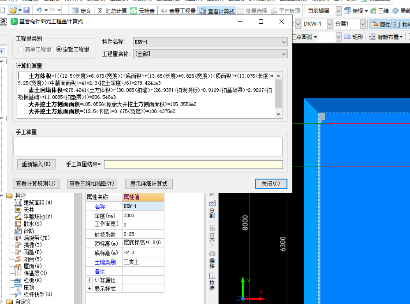This screenshot has height=304, width=410.
Task: Save the project with the floppy disk icon
Action: [x=26, y=11]
